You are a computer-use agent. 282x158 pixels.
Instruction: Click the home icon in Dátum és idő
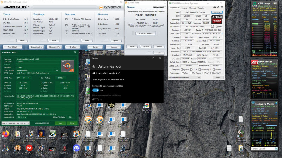click(94, 66)
